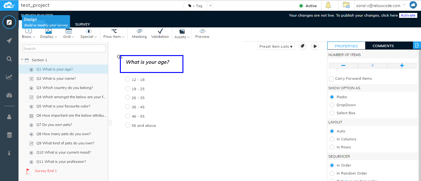Open the Assets dropdown
The image size is (421, 181).
(182, 34)
